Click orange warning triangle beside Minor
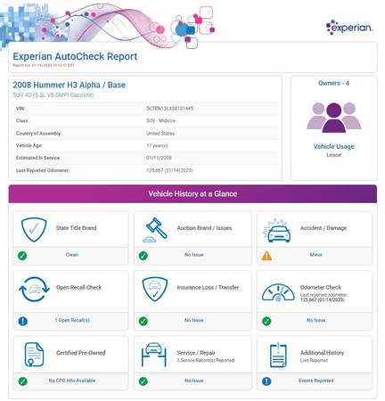This screenshot has height=401, width=385. click(x=266, y=256)
